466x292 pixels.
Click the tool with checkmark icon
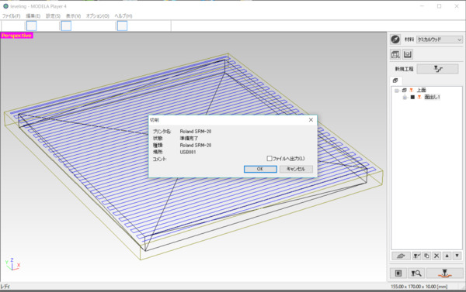coord(416,256)
